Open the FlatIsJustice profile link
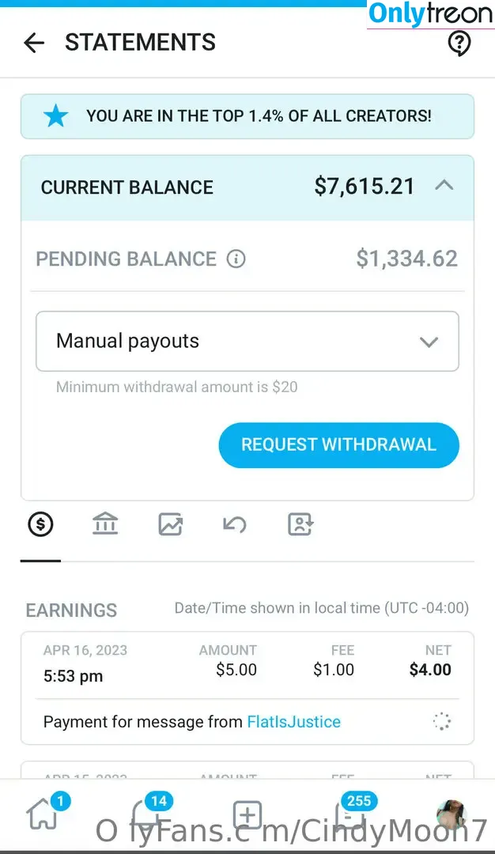 (294, 722)
